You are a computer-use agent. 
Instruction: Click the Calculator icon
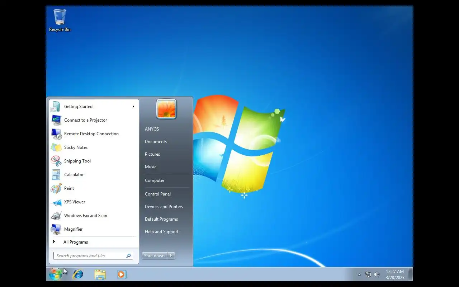[56, 175]
